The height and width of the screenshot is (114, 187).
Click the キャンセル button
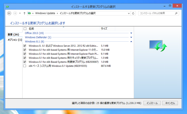point(170,103)
